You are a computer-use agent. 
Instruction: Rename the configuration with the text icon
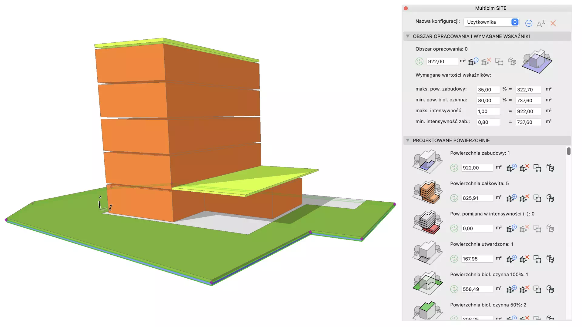point(540,23)
